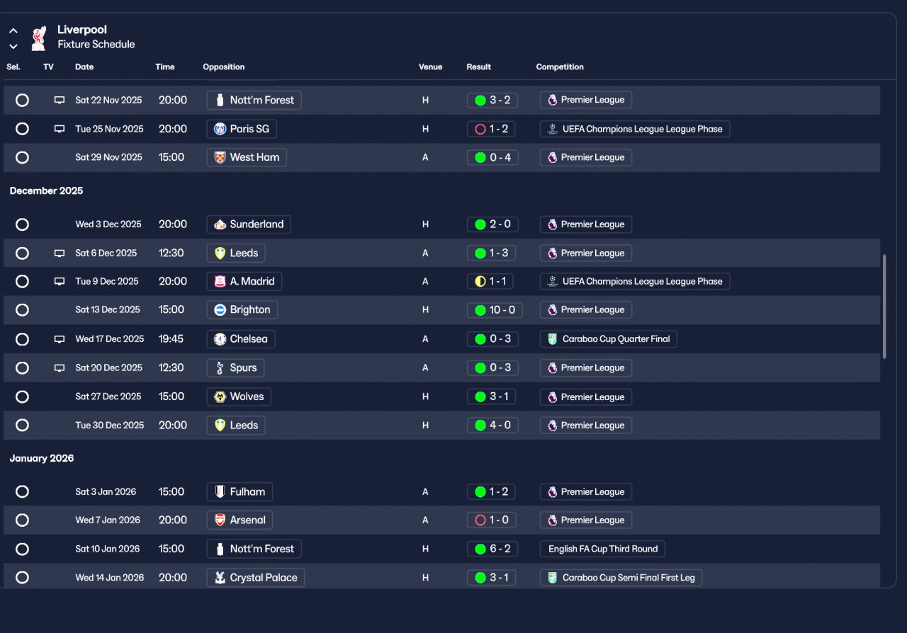Open UEFA Champions League from A. Madrid row
This screenshot has height=633, width=907.
(x=635, y=281)
